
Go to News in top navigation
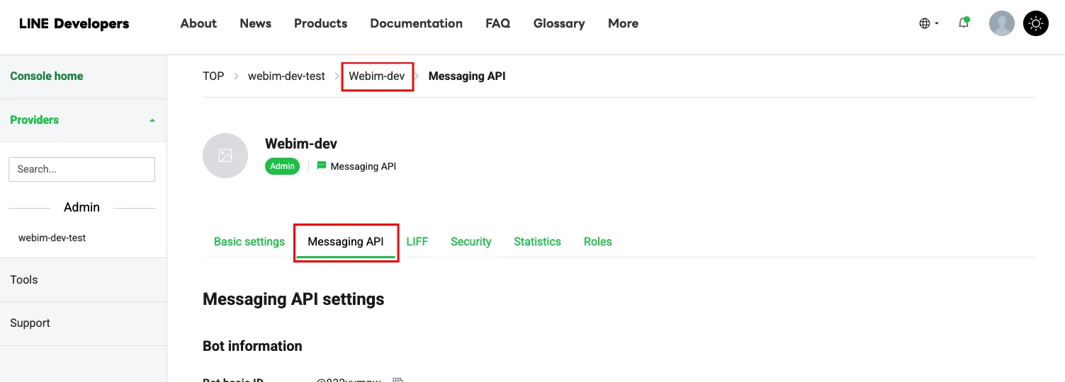(256, 23)
